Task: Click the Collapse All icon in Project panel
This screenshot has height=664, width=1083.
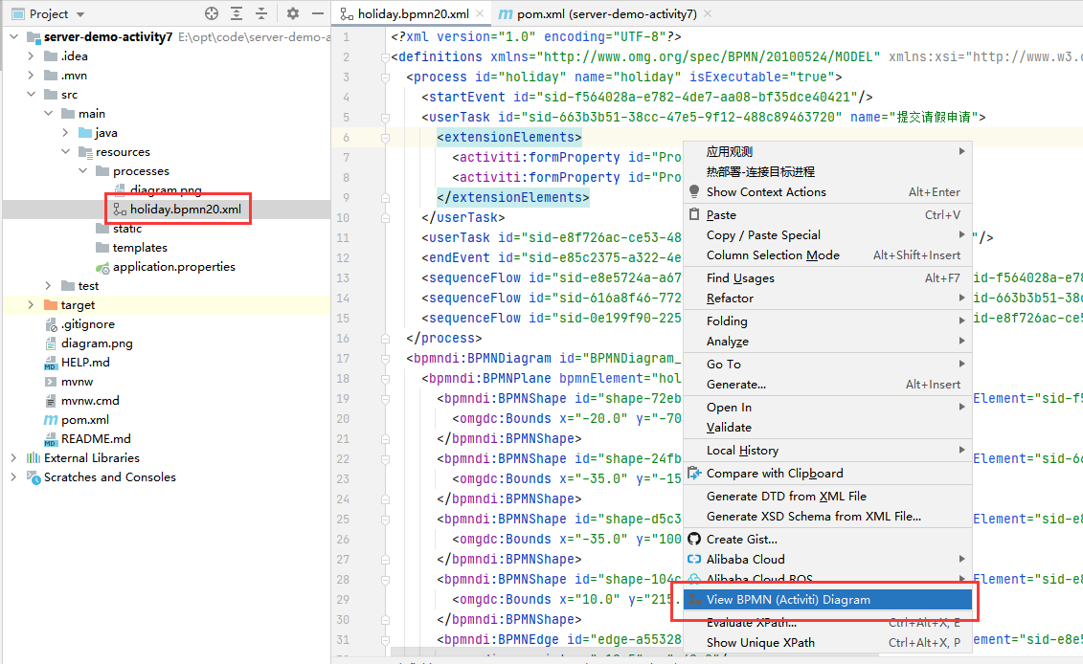Action: click(x=261, y=13)
